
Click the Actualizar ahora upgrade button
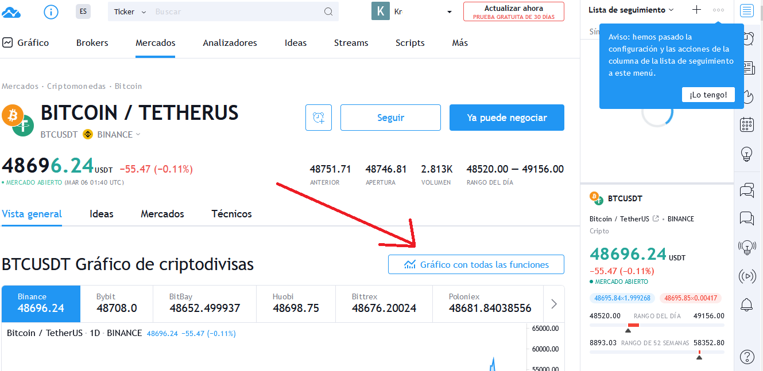point(514,11)
